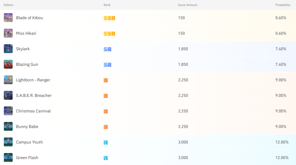Click the Probability column header

pos(283,5)
